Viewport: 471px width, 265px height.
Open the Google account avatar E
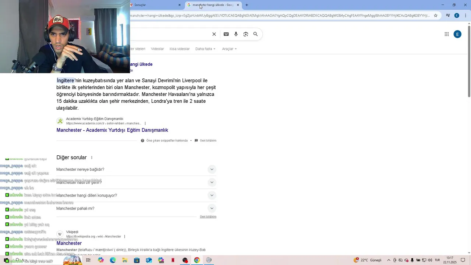tap(457, 34)
